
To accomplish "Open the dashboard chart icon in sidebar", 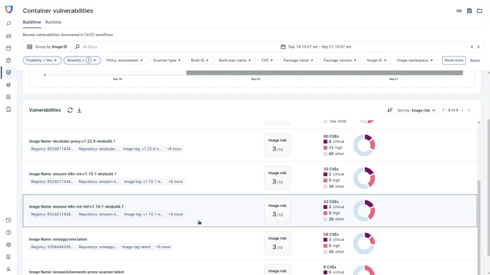I will point(9,36).
